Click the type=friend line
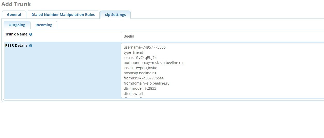The image size is (324, 138). point(133,52)
